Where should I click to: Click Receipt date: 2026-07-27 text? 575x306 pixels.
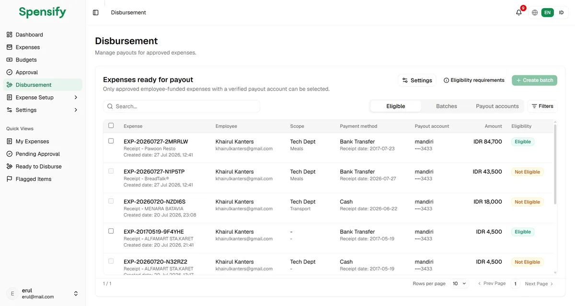(367, 179)
